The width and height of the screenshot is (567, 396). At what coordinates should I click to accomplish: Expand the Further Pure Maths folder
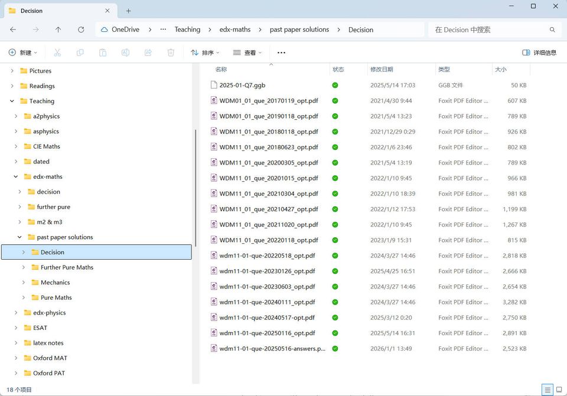pos(24,267)
